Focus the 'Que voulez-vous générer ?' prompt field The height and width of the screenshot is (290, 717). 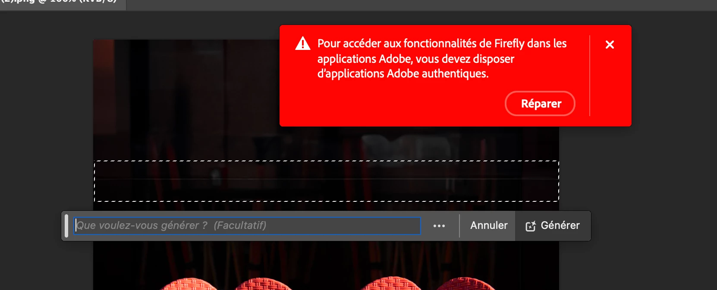pyautogui.click(x=247, y=225)
